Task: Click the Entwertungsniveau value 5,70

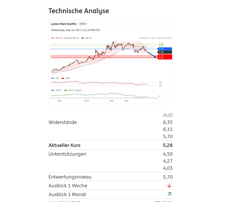Action: (168, 177)
